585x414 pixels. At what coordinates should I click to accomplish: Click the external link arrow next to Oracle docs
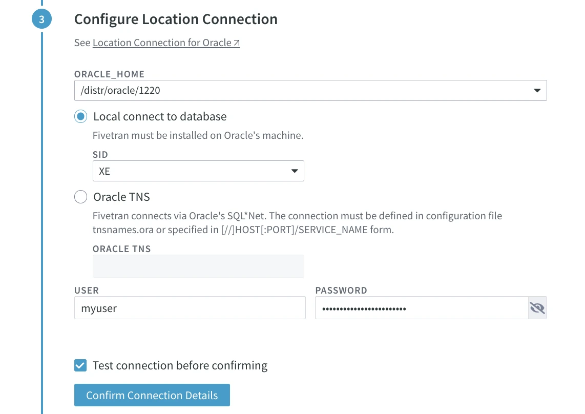click(236, 42)
